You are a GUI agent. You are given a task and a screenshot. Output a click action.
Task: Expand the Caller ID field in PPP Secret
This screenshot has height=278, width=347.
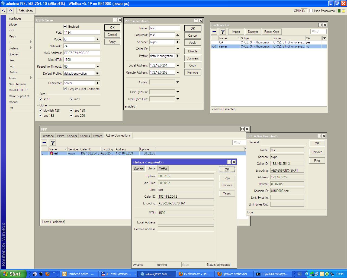(x=178, y=49)
